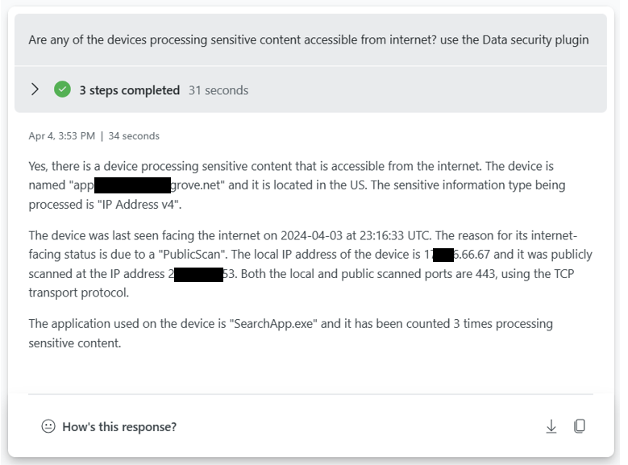
Task: Copy the response with the clipboard icon
Action: click(580, 426)
